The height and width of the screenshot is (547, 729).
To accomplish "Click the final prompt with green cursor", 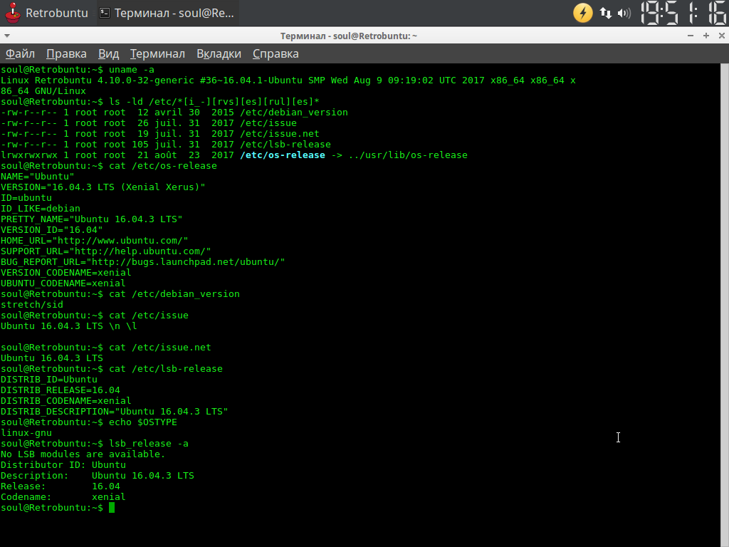I will (58, 509).
